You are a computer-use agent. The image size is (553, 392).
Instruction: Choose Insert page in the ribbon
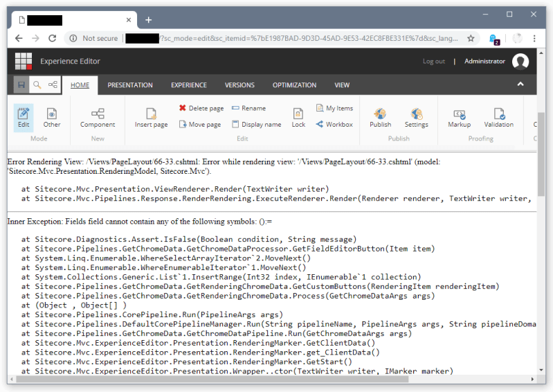click(151, 118)
